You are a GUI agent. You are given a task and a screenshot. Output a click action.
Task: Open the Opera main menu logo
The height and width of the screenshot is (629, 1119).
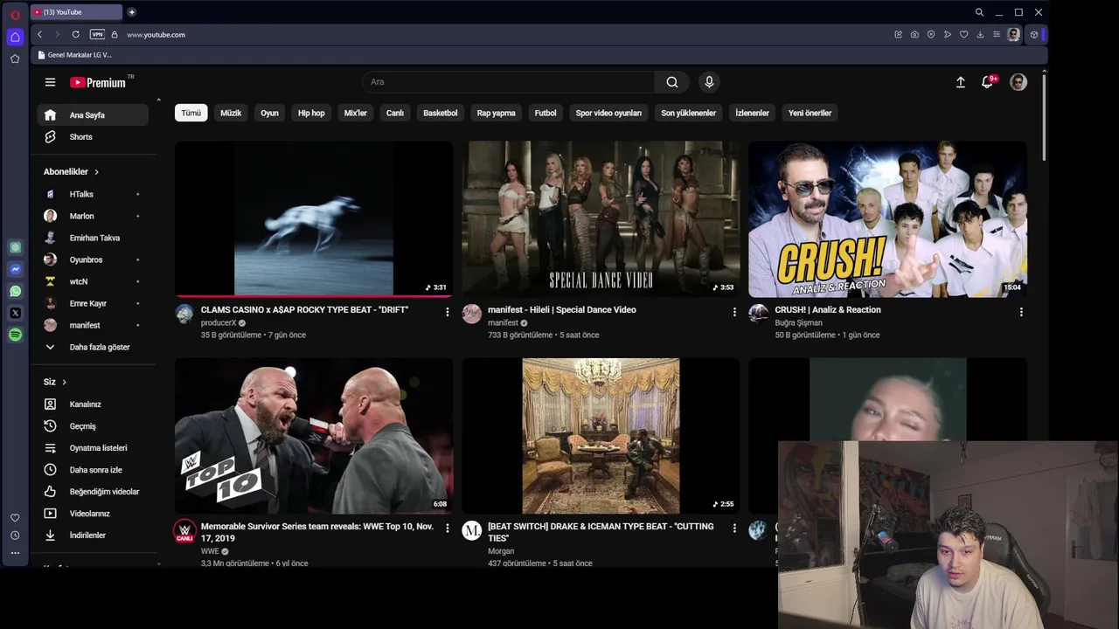coord(15,13)
